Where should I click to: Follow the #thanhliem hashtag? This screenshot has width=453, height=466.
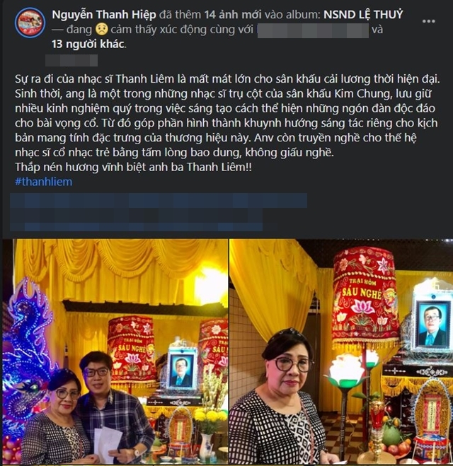pyautogui.click(x=44, y=182)
